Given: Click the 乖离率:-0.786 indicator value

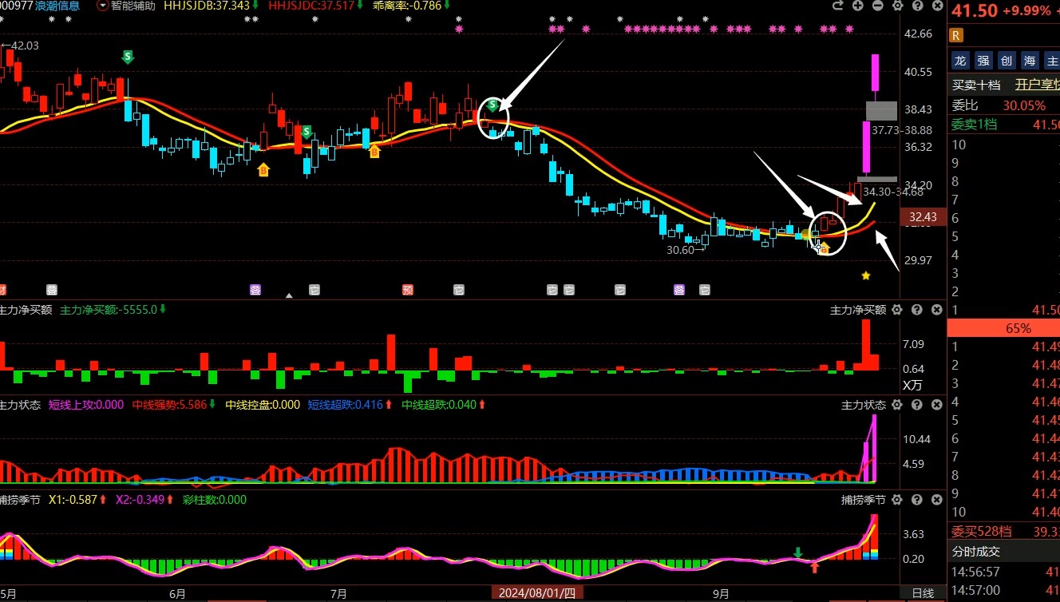Looking at the screenshot, I should (x=406, y=6).
